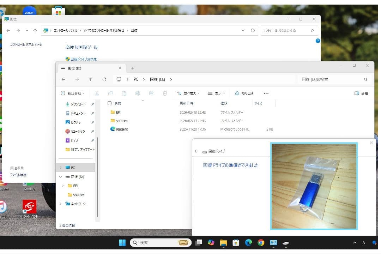Click the Delete trash icon in the toolbar

[x=165, y=93]
